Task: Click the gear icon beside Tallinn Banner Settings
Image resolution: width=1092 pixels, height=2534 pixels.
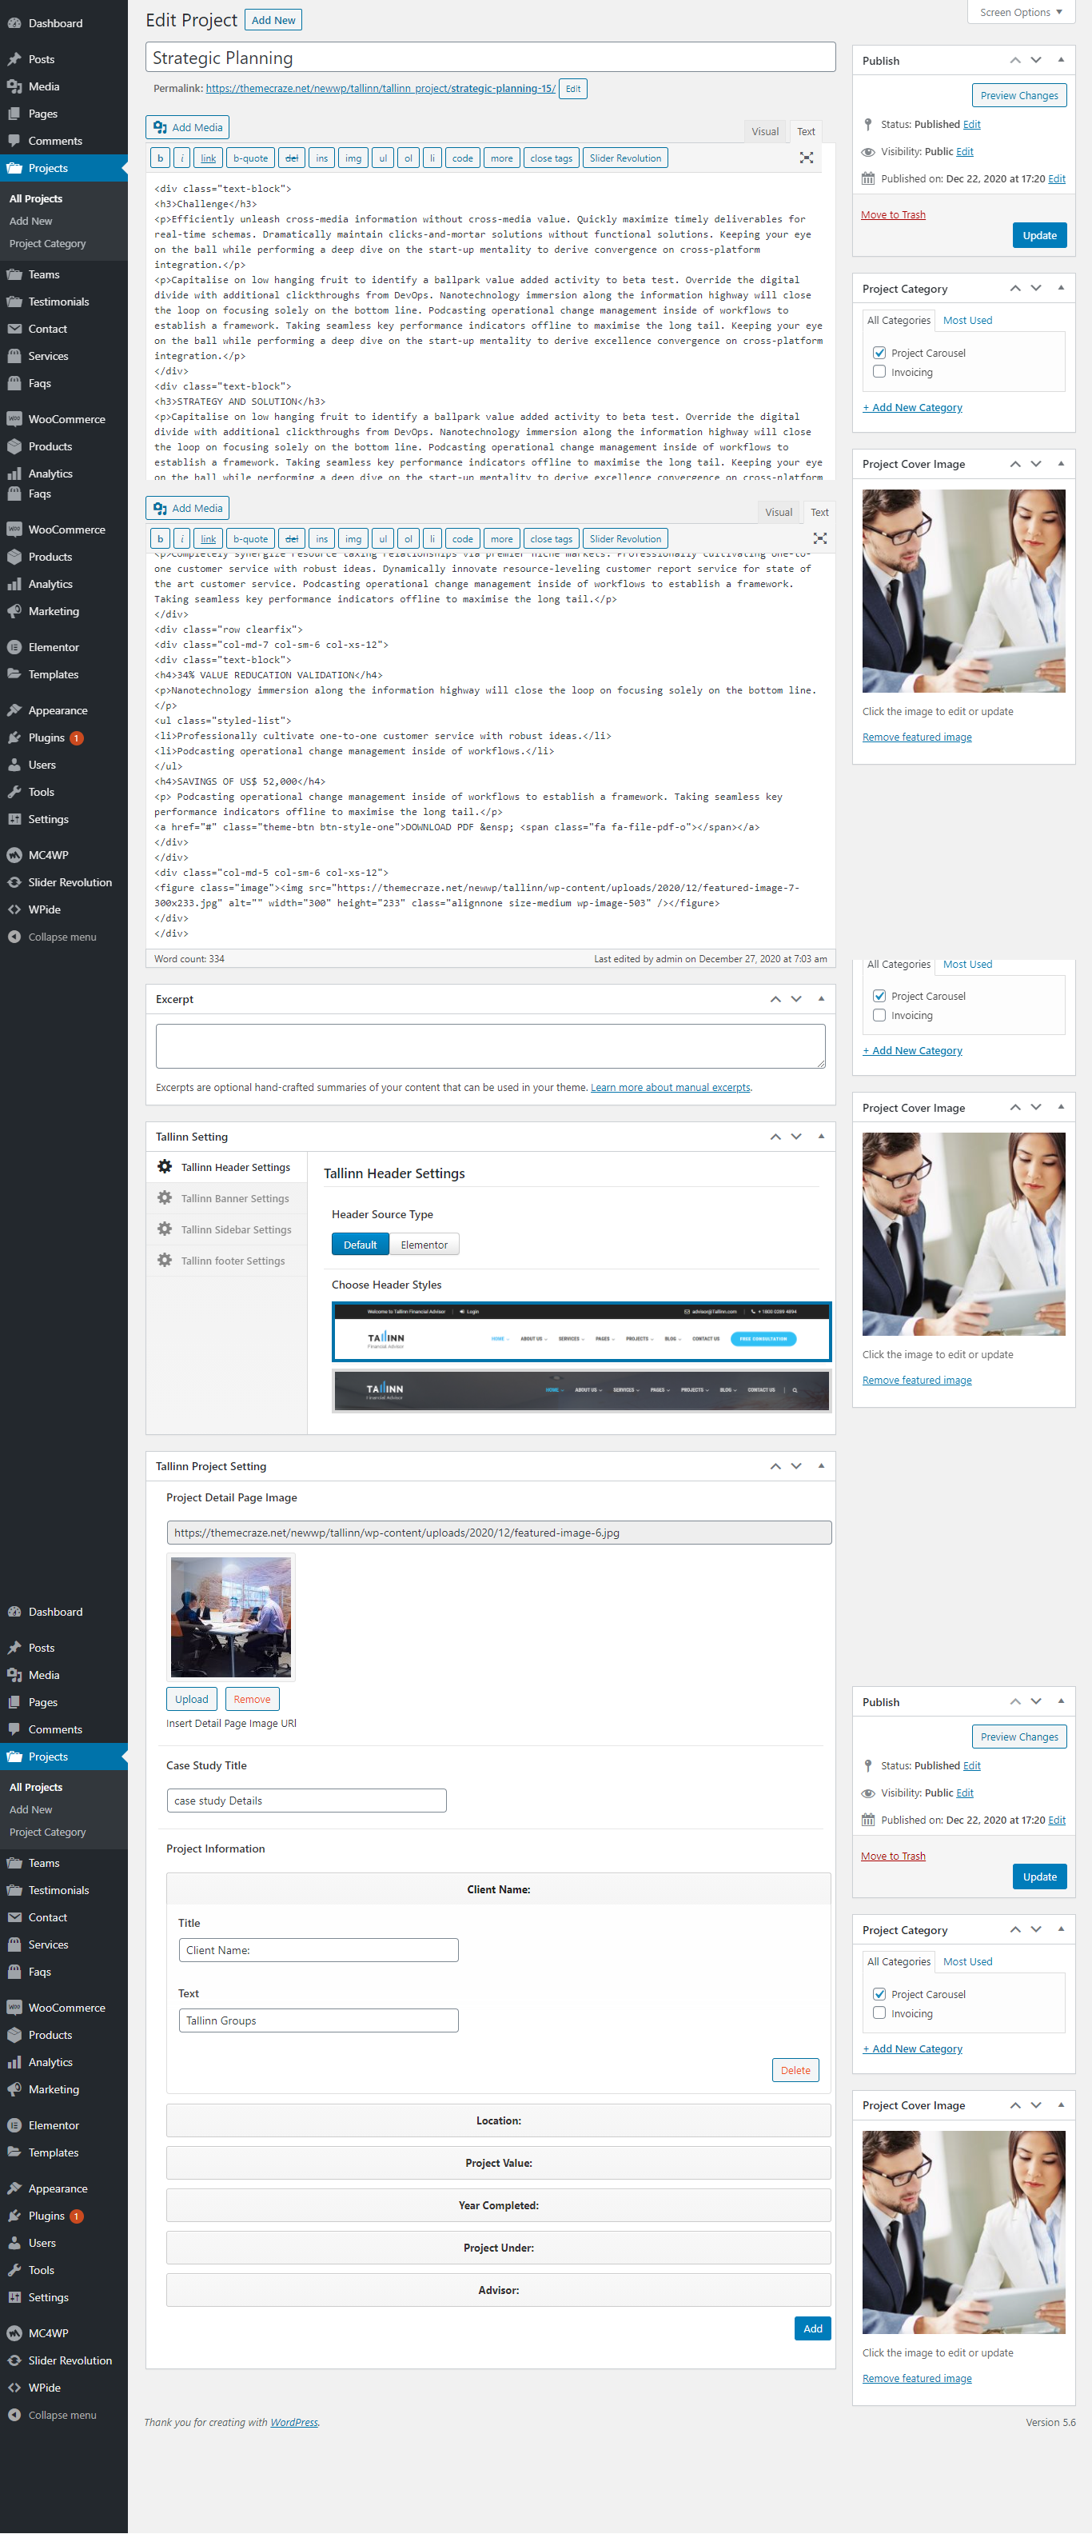Action: point(164,1198)
